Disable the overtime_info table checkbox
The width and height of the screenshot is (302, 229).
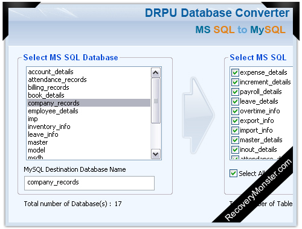tap(235, 111)
